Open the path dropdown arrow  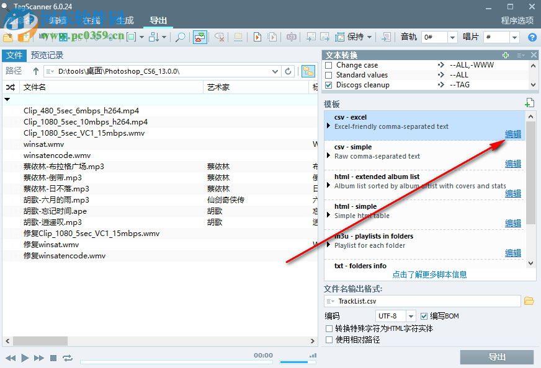(275, 71)
